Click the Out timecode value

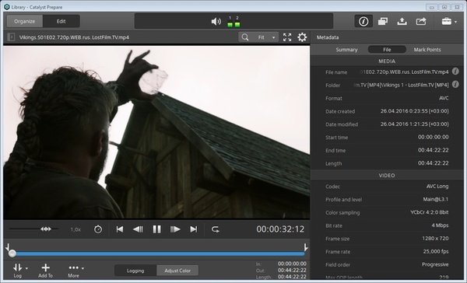click(x=292, y=271)
